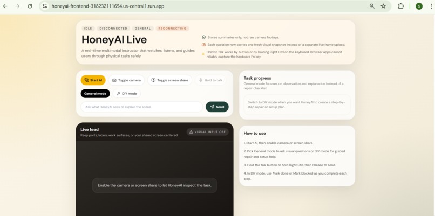Click step 3 Hold the talk button text
This screenshot has width=435, height=216.
(x=290, y=165)
